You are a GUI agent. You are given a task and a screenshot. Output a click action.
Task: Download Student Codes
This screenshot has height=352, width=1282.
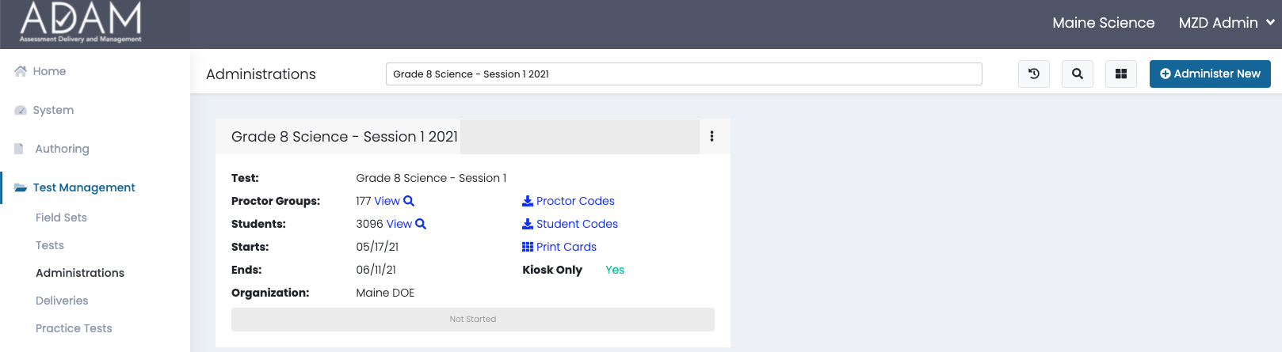click(570, 224)
